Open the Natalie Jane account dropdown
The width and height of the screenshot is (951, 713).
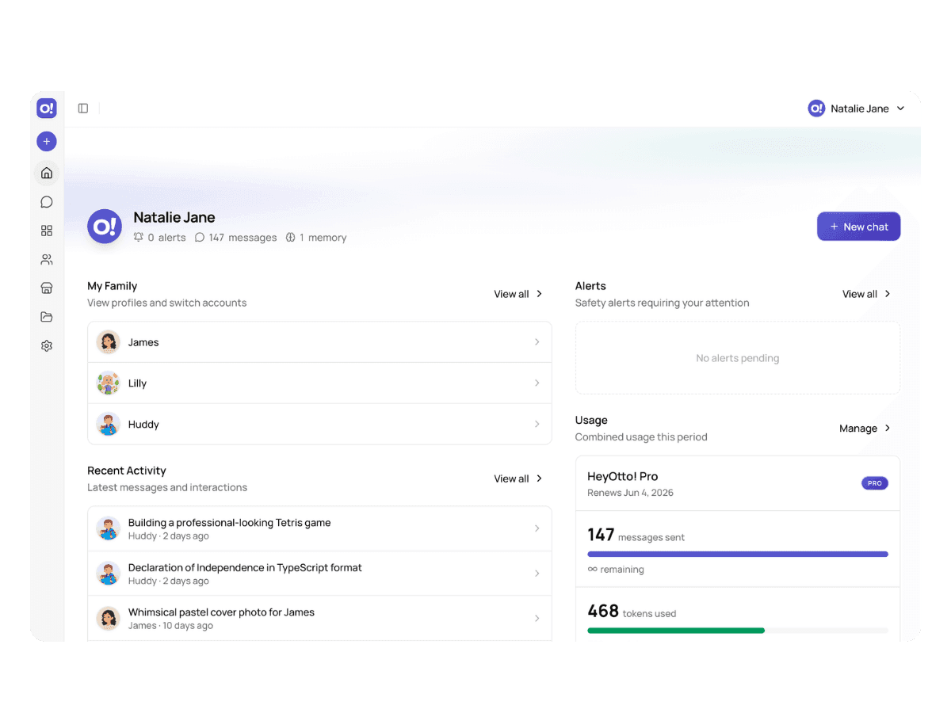(857, 109)
